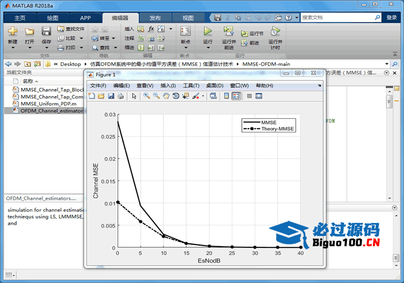Click the Help question mark icon
Screen dimensions: 404x283
click(289, 18)
